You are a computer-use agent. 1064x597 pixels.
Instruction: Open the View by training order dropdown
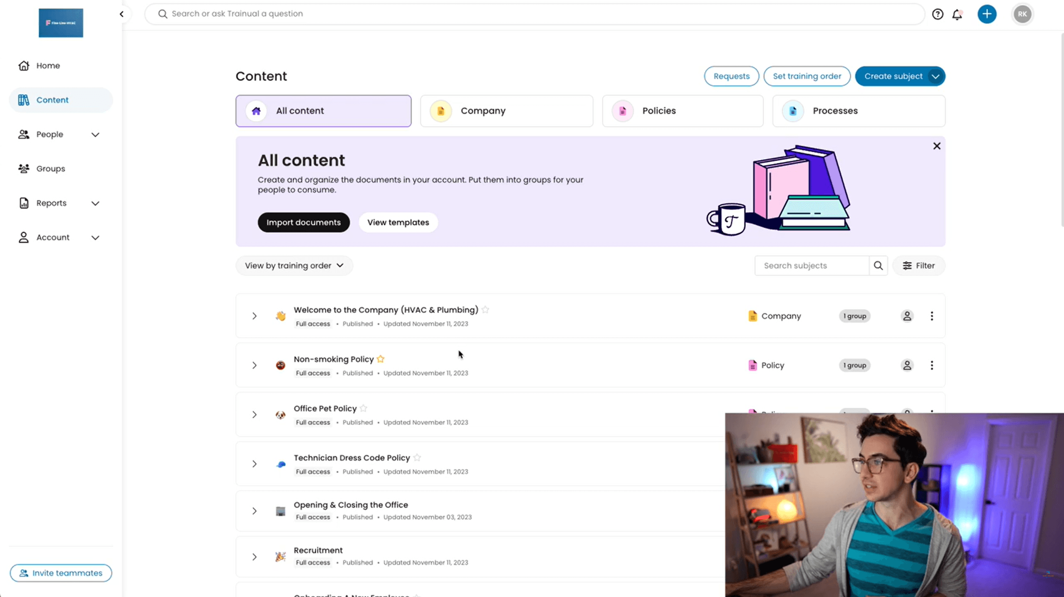(294, 265)
